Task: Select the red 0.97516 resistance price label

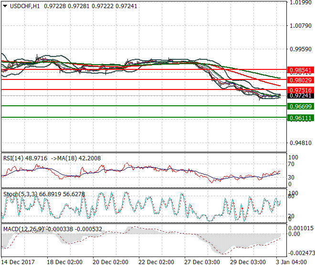Action: [301, 90]
